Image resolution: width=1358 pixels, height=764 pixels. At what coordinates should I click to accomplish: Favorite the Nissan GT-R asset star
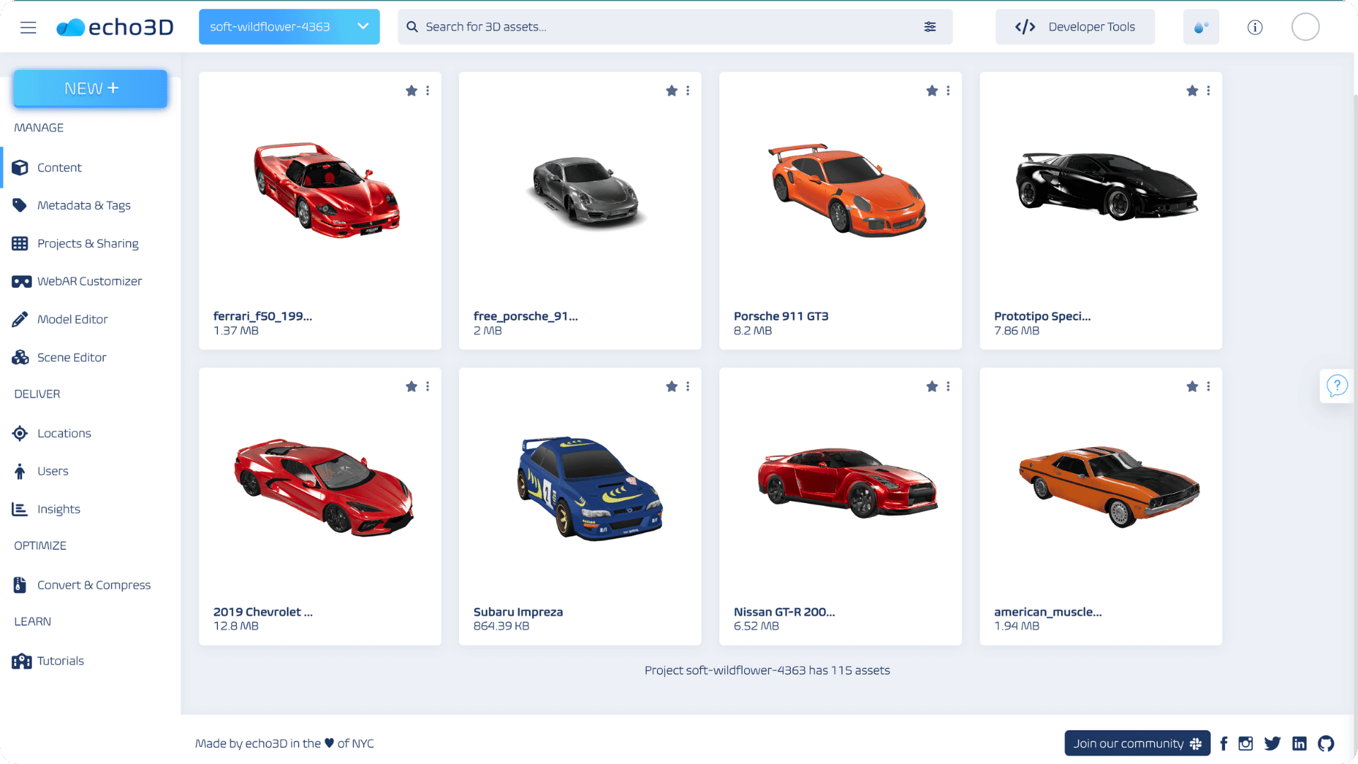(x=932, y=386)
